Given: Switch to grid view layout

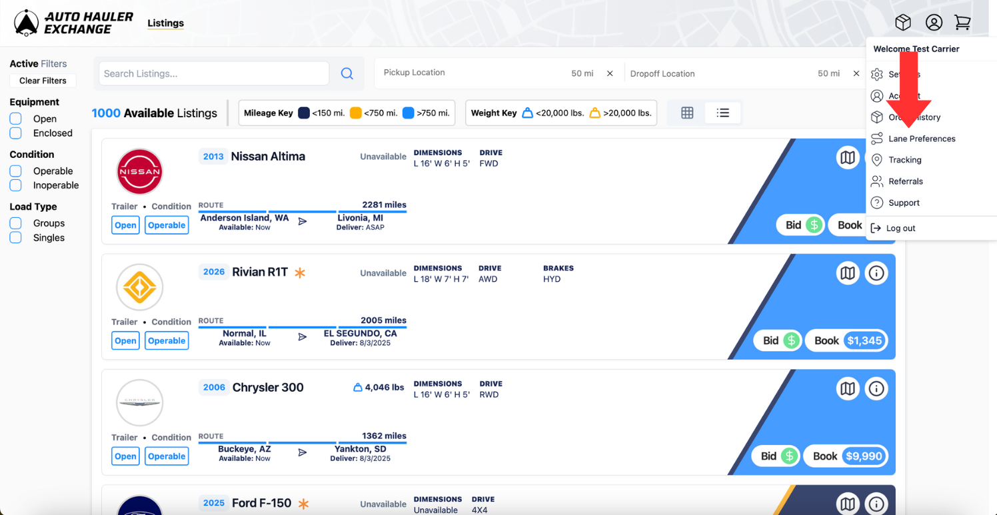Looking at the screenshot, I should point(687,113).
